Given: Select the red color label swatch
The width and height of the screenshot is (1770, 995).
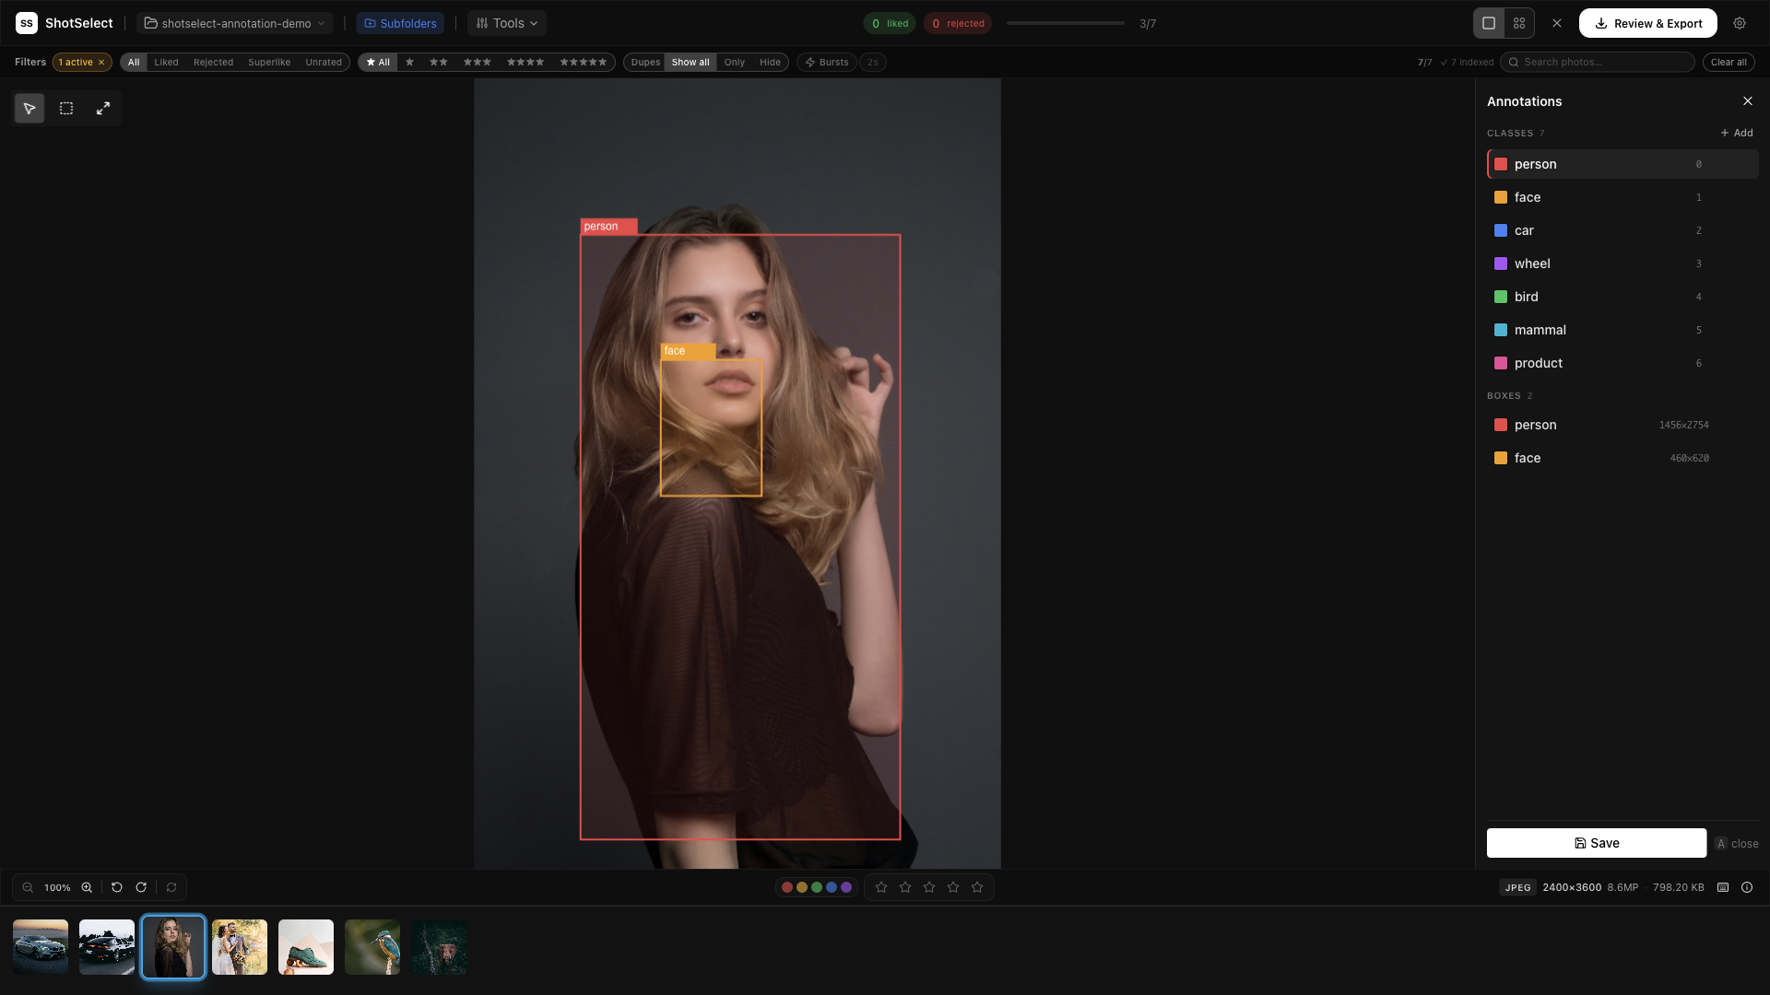Looking at the screenshot, I should [x=786, y=887].
